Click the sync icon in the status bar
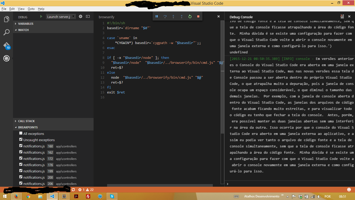The width and height of the screenshot is (355, 200). click(73, 190)
